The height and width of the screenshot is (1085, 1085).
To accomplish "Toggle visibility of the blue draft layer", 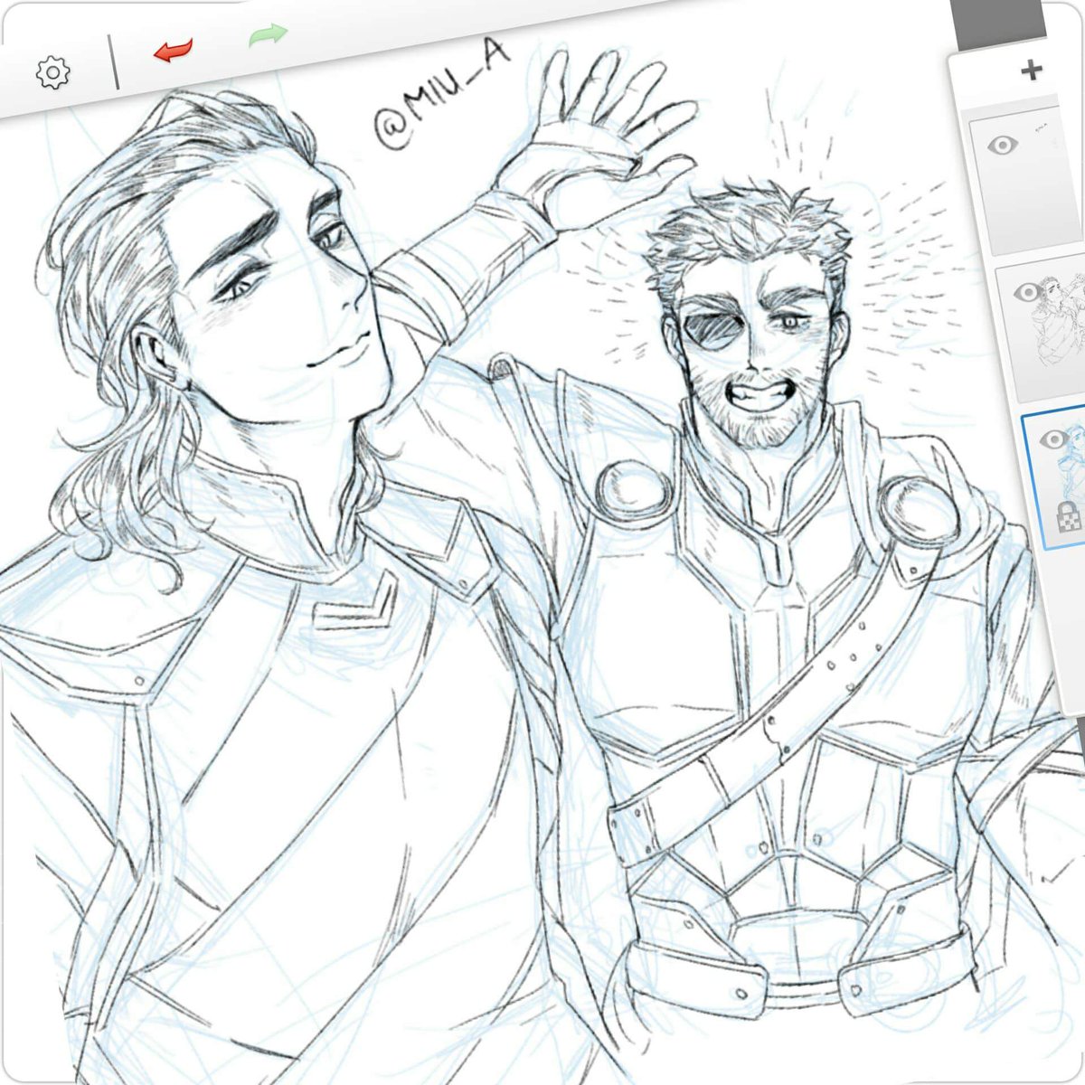I will point(1053,440).
